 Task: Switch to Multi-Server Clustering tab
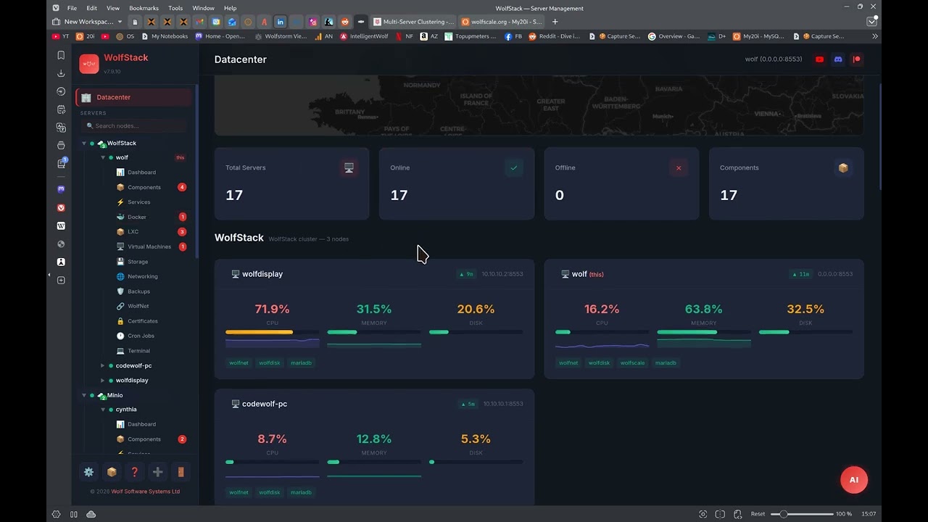click(413, 22)
